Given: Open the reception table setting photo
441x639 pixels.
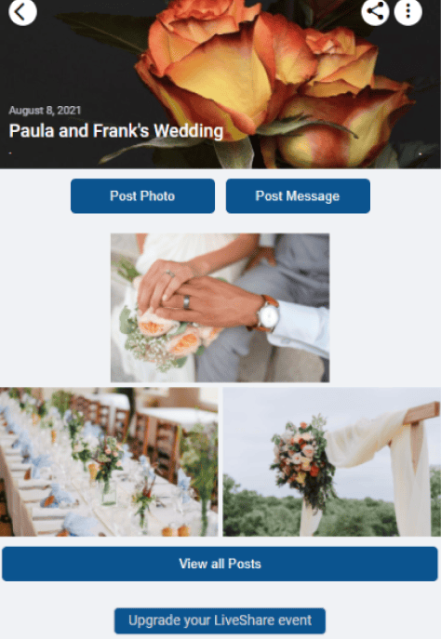Looking at the screenshot, I should click(109, 461).
